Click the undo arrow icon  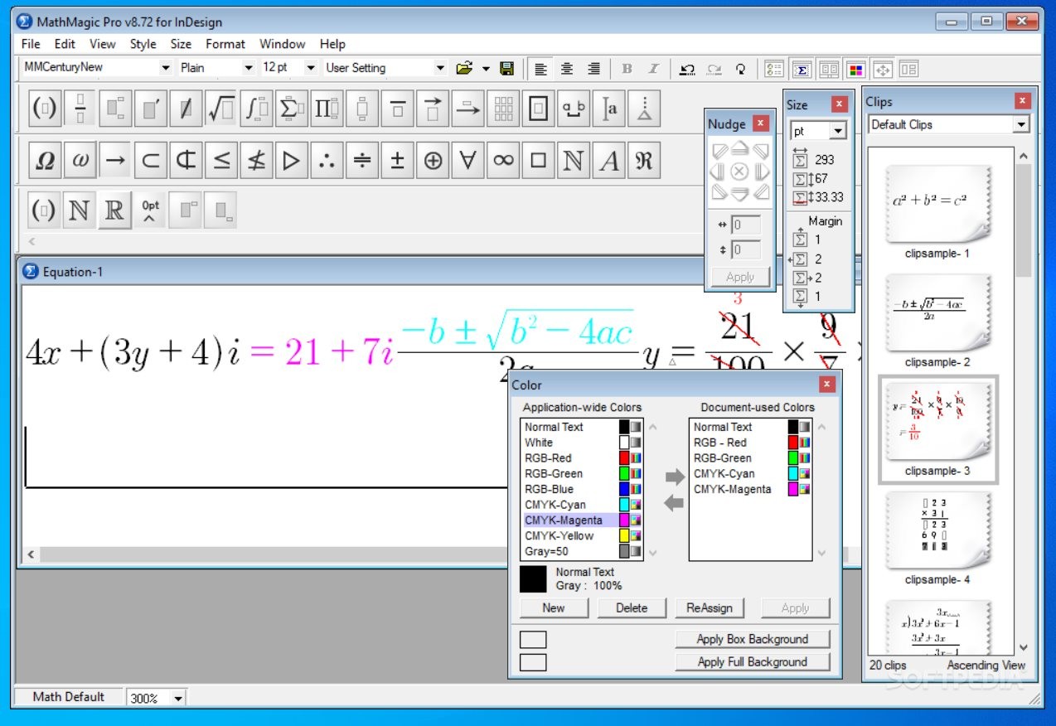[687, 70]
